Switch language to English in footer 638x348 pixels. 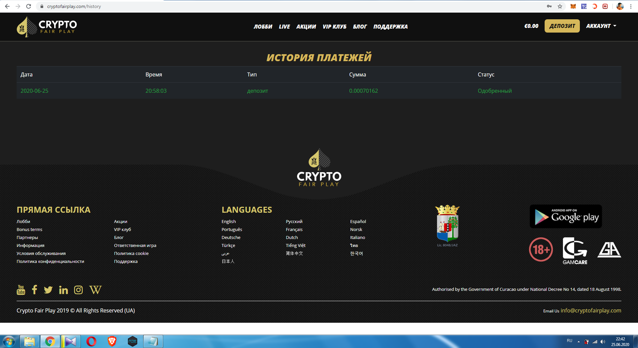point(229,221)
